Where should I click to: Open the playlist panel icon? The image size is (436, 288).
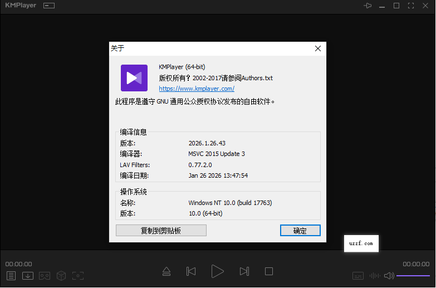click(11, 276)
